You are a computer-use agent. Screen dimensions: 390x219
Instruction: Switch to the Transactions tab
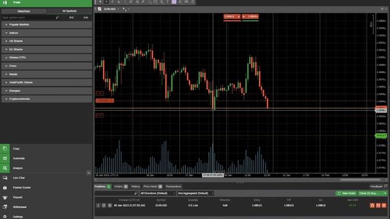pos(173,187)
